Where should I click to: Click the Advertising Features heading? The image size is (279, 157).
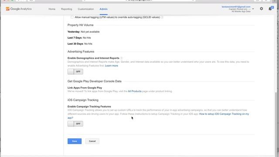81,51
